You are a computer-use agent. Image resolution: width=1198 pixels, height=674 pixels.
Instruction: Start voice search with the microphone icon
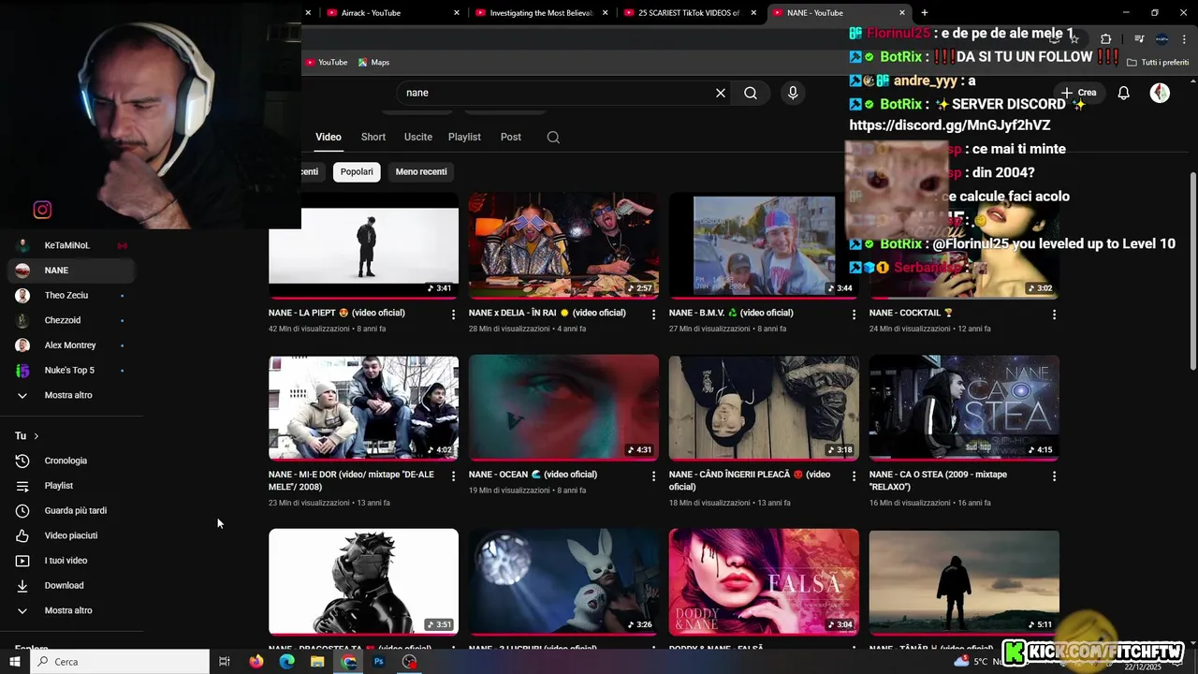click(x=793, y=93)
